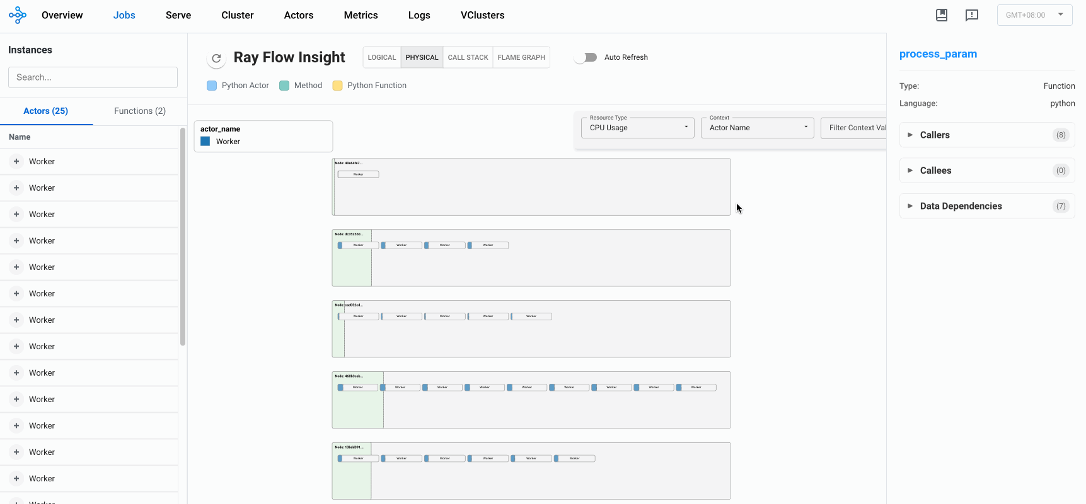
Task: Open the GMT+08:00 timezone dropdown
Action: click(x=1034, y=15)
